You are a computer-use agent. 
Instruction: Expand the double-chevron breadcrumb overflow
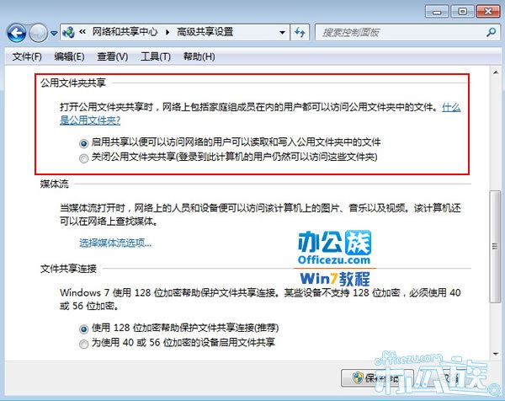pos(82,32)
